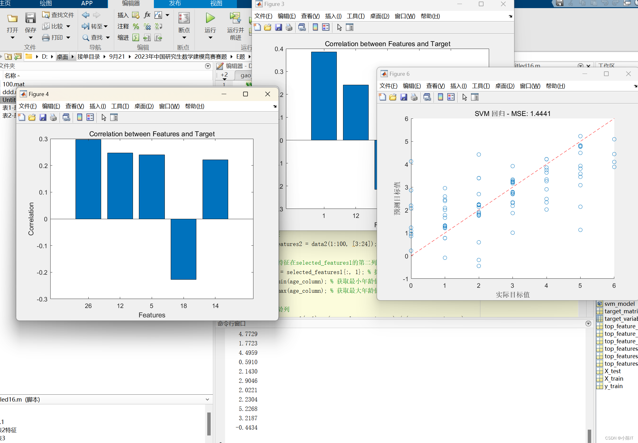Image resolution: width=638 pixels, height=443 pixels.
Task: Click the insert function fx icon
Action: 147,15
